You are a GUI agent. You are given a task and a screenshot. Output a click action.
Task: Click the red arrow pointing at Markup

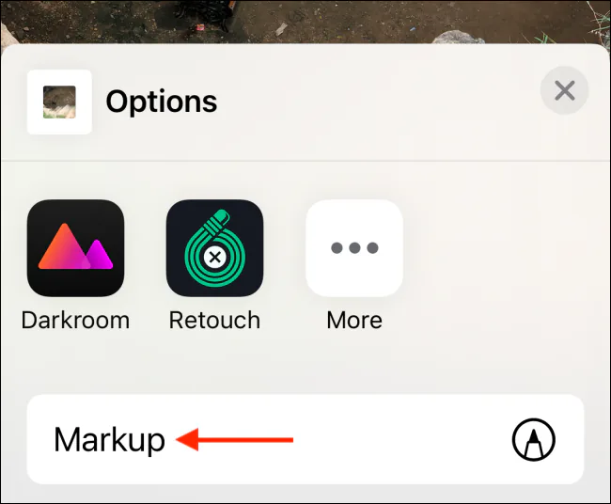click(x=235, y=440)
